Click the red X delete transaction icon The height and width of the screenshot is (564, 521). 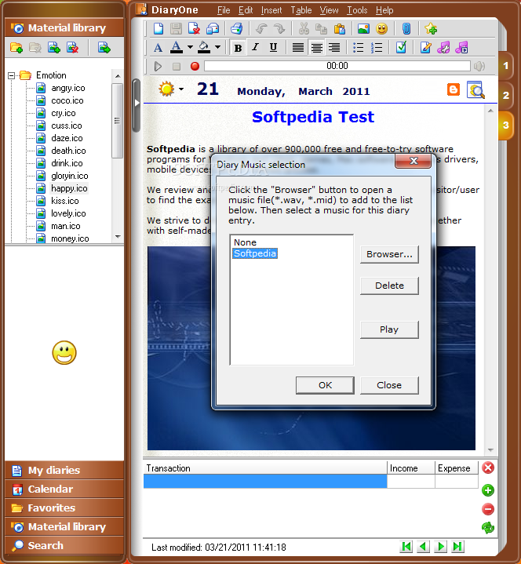click(488, 468)
